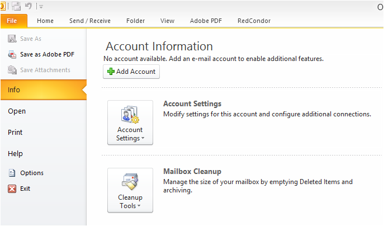Open the Customize Quick Access Toolbar dropdown
Image resolution: width=384 pixels, height=226 pixels.
pyautogui.click(x=41, y=7)
